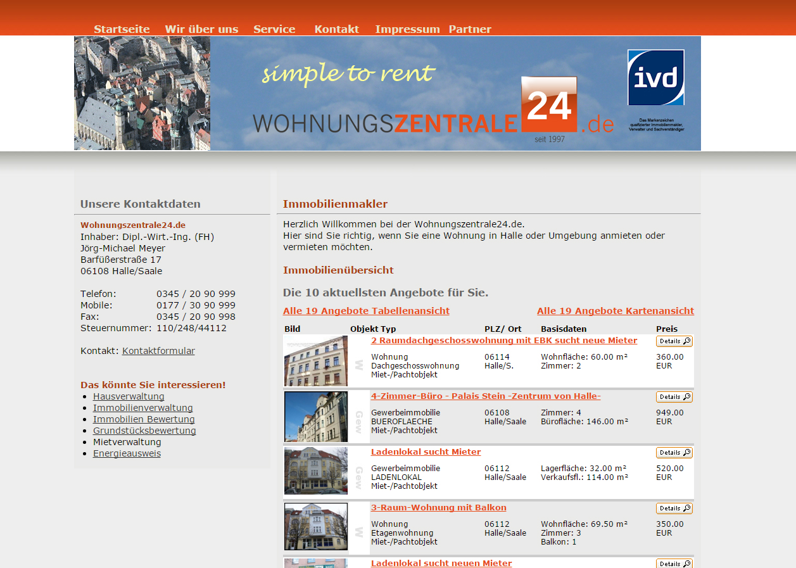Open the Impressum page

coord(407,29)
